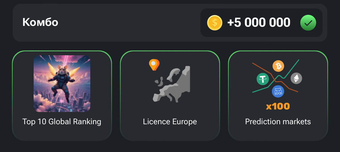The height and width of the screenshot is (152, 340).
Task: Click the Prediction markets label text
Action: coord(278,122)
